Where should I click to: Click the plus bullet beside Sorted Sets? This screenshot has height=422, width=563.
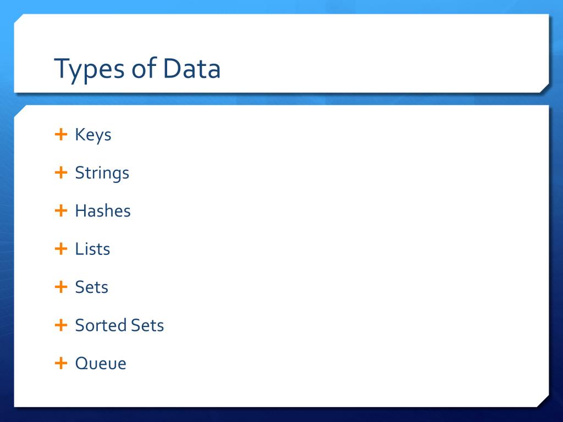tap(61, 325)
